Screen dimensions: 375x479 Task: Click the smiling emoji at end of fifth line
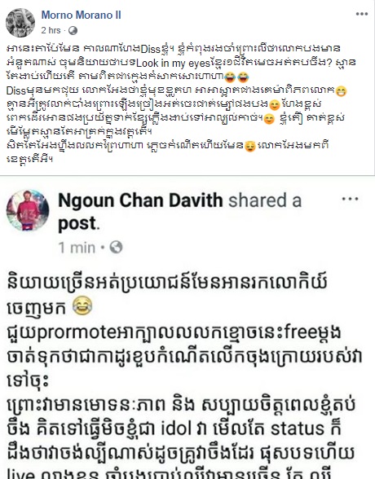pos(274,105)
